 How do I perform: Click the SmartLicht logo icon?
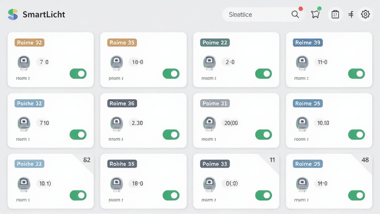(x=13, y=14)
